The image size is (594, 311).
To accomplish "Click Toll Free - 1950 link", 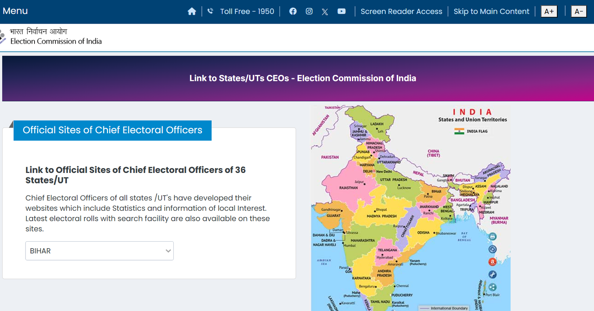I will click(247, 12).
